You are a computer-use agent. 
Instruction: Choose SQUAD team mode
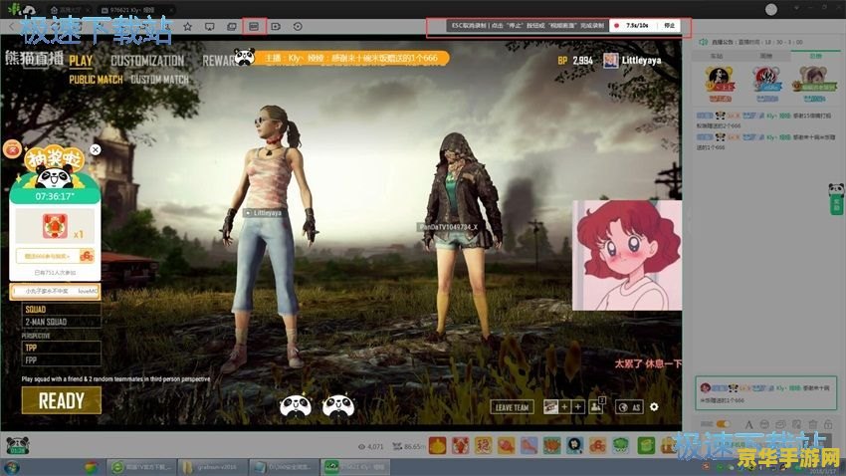tap(62, 310)
